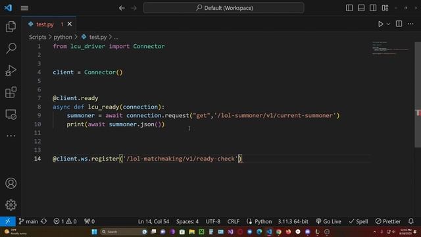Split the editor to the right
Image resolution: width=421 pixels, height=237 pixels.
click(399, 24)
